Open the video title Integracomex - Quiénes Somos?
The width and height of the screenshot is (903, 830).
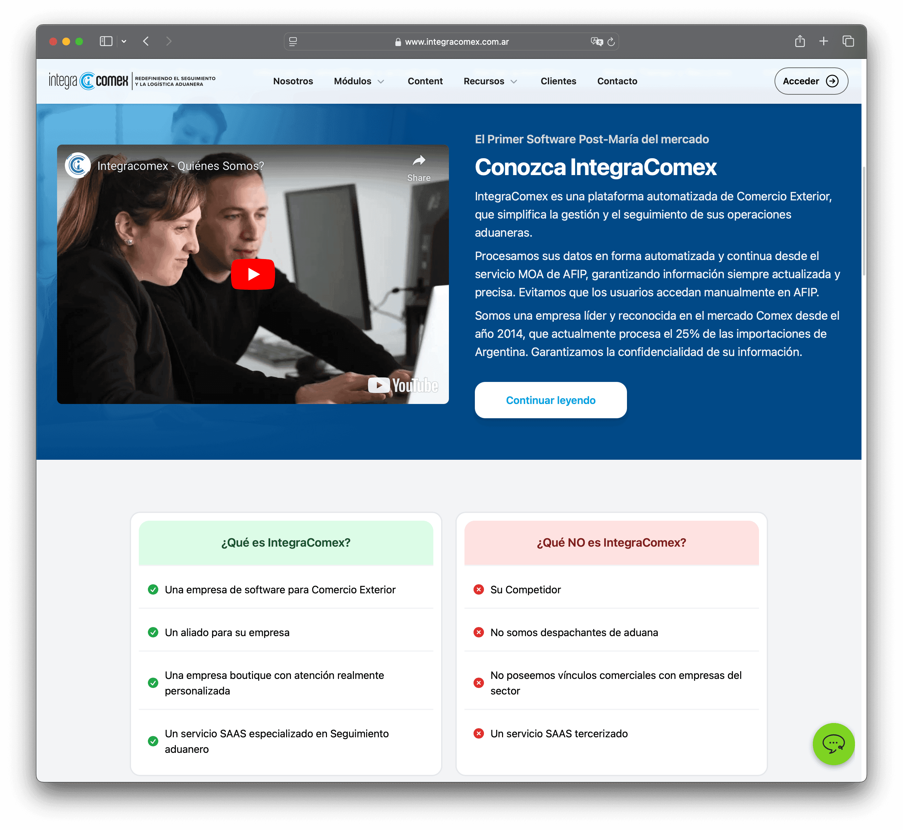coord(181,166)
